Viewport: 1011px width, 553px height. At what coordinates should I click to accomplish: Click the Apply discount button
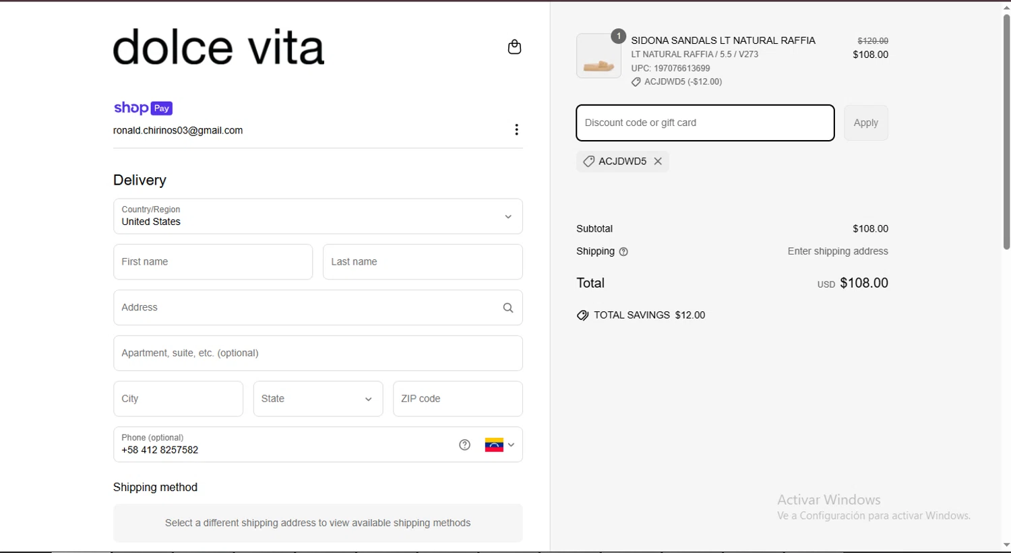coord(866,123)
